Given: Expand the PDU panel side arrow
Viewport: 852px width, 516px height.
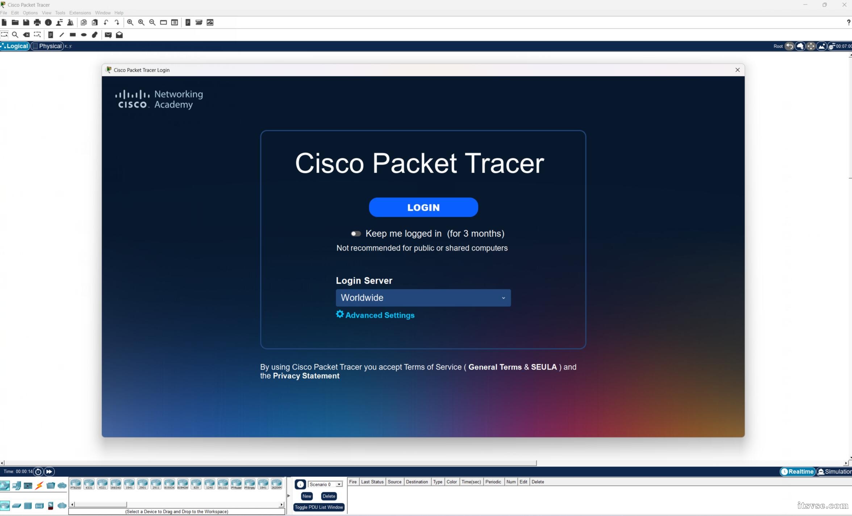Looking at the screenshot, I should pyautogui.click(x=288, y=496).
